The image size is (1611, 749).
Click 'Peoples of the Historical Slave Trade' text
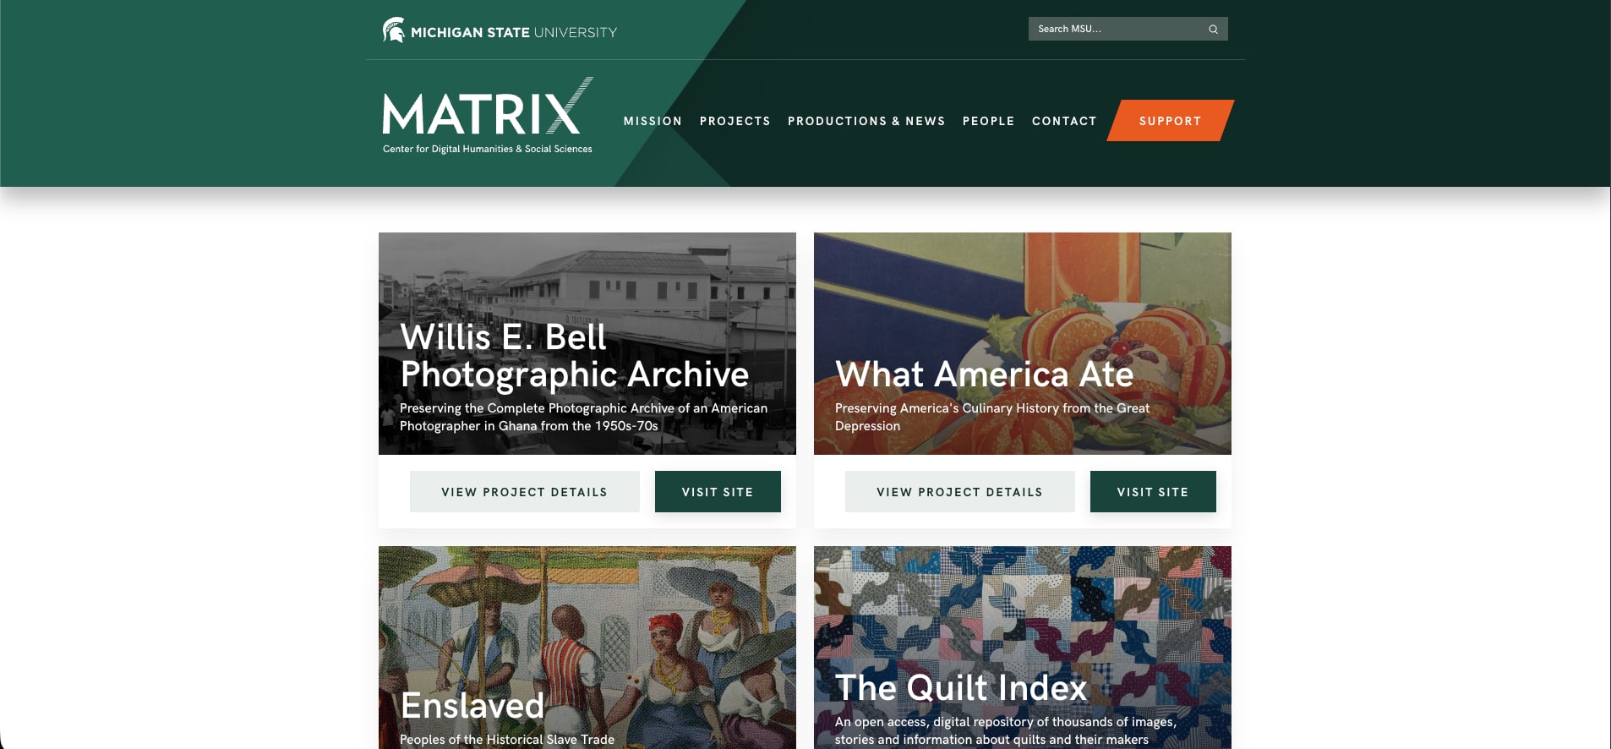tap(507, 740)
